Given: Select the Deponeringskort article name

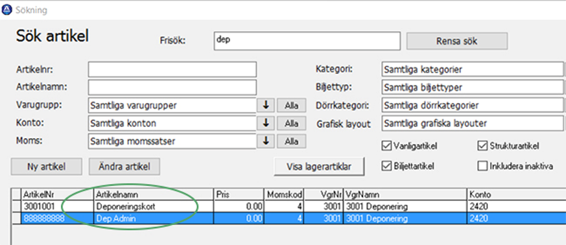Looking at the screenshot, I should click(x=154, y=207).
